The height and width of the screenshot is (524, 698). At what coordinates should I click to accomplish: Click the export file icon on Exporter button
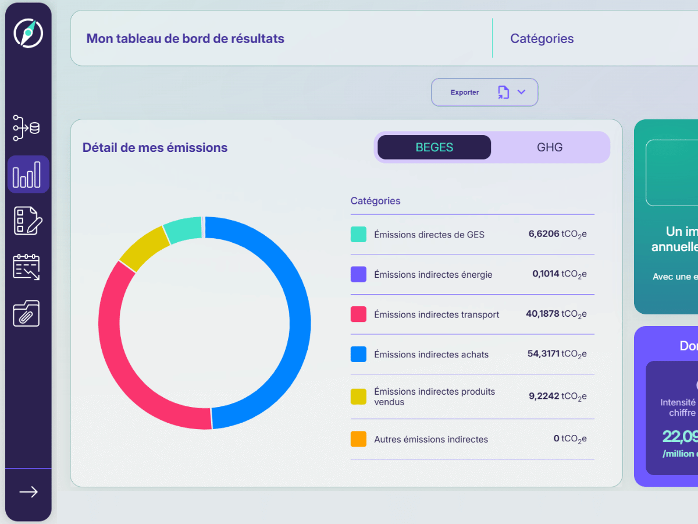point(504,91)
